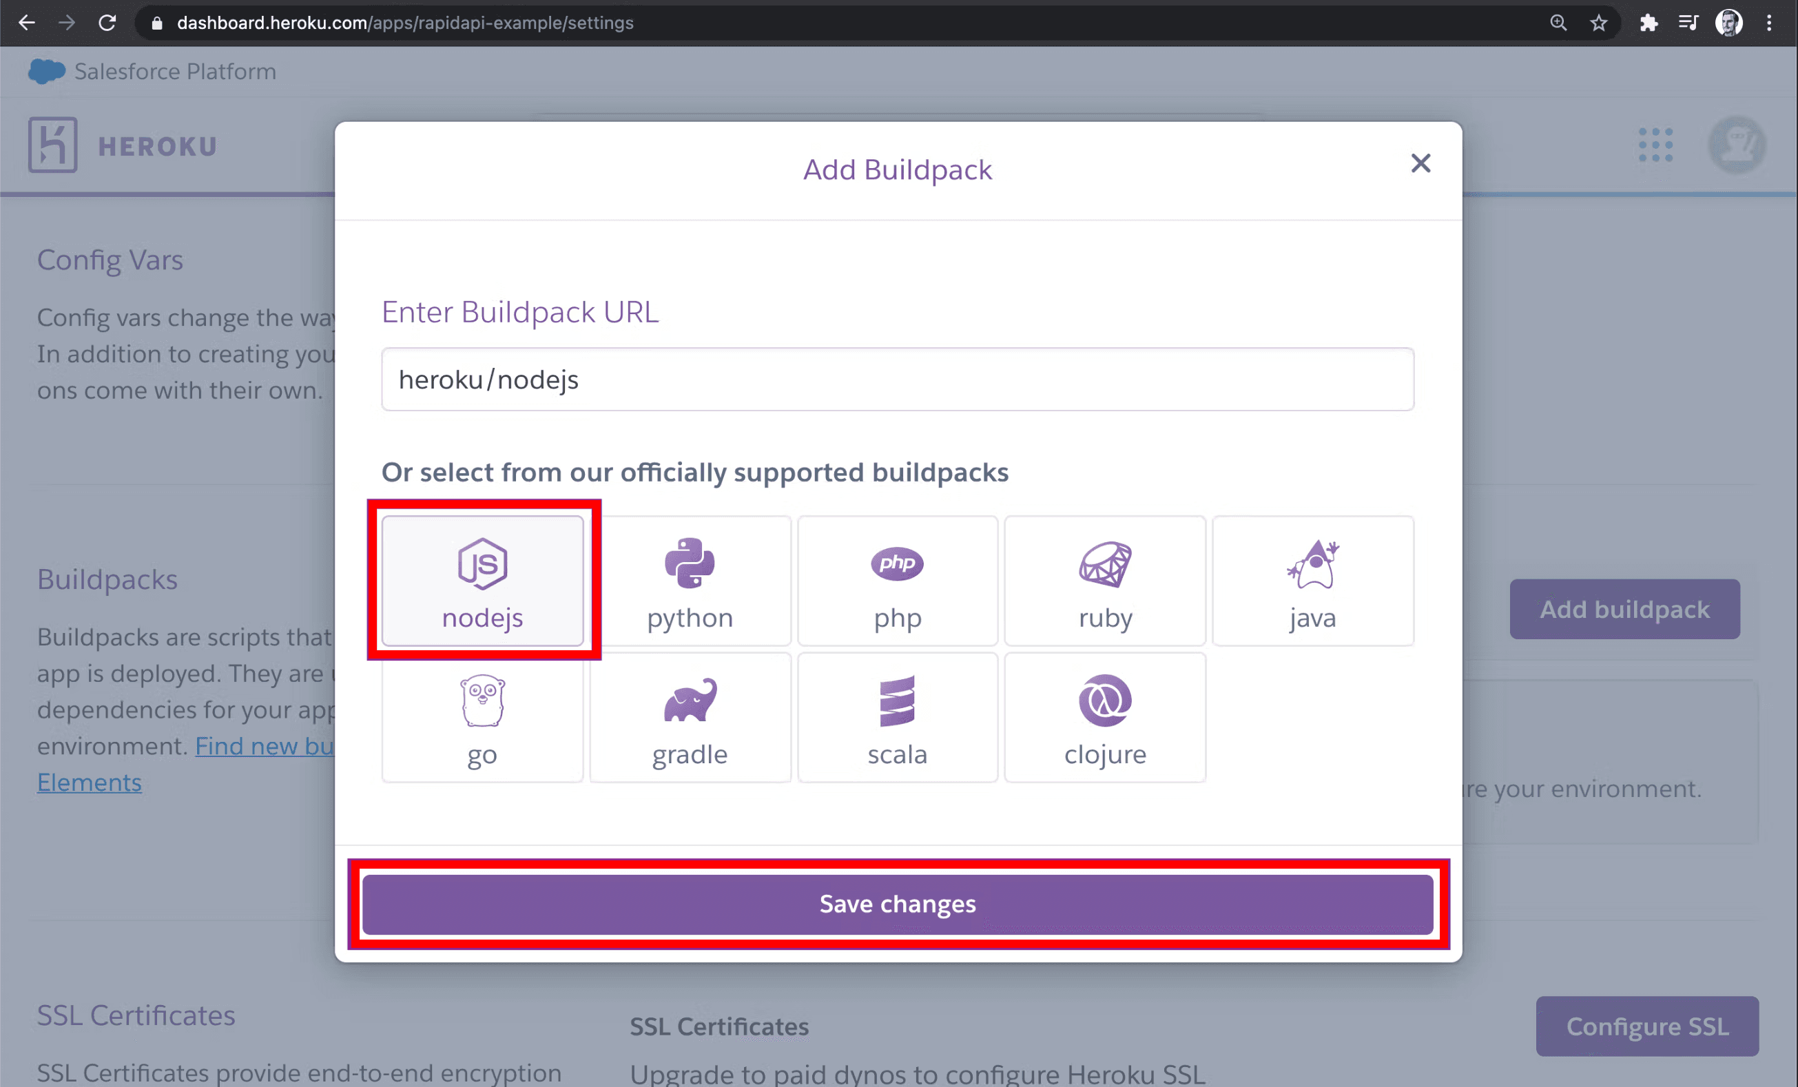Choose the go buildpack tile
Image resolution: width=1798 pixels, height=1087 pixels.
coord(482,717)
